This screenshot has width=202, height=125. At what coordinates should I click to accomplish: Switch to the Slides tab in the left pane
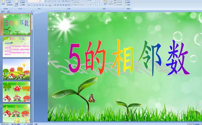(3, 11)
